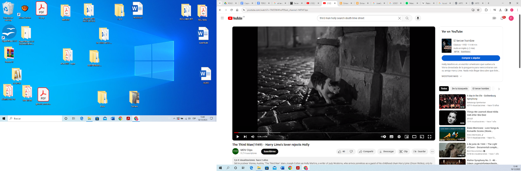The height and width of the screenshot is (171, 521).
Task: Open 6 de junio de 1944 documentary
Action: click(x=452, y=150)
